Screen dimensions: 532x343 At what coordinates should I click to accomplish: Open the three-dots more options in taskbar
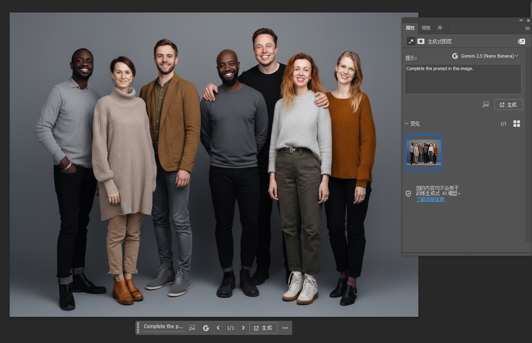tap(285, 328)
